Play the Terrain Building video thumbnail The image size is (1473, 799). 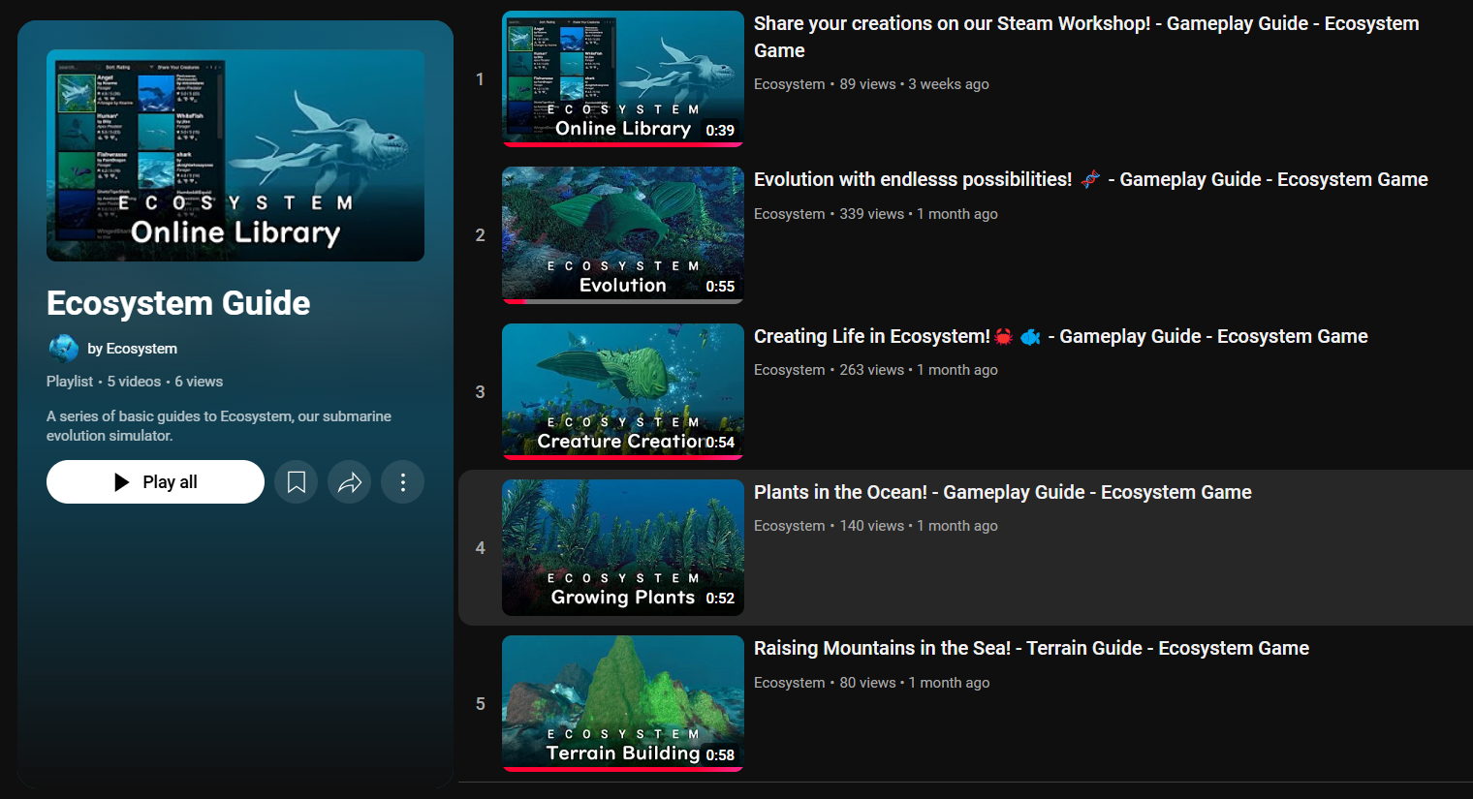623,704
